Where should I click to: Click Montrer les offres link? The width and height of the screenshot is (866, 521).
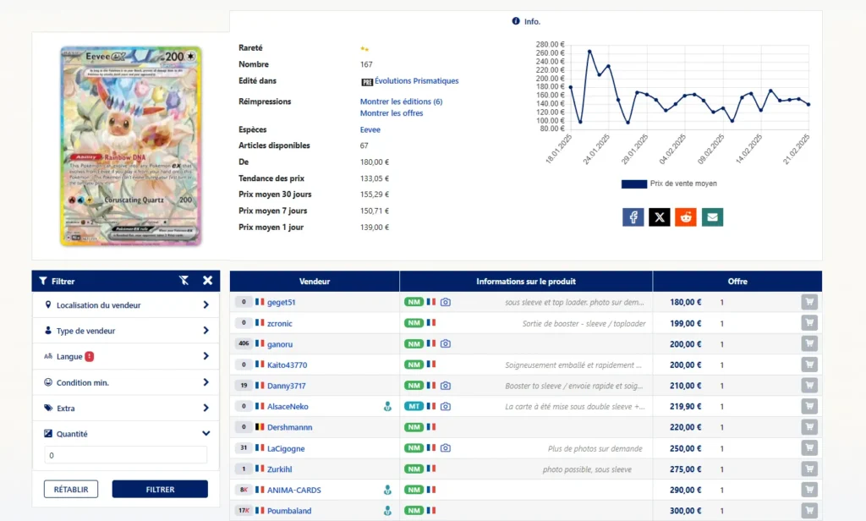pyautogui.click(x=392, y=113)
